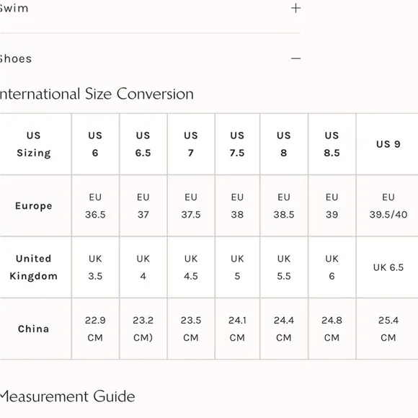Viewport: 418px width, 418px height.
Task: Select the US 6 column header
Action: pos(95,144)
